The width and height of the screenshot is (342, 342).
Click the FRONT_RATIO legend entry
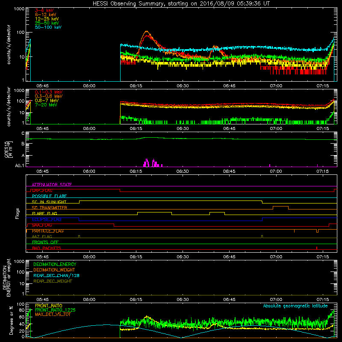coord(49,306)
